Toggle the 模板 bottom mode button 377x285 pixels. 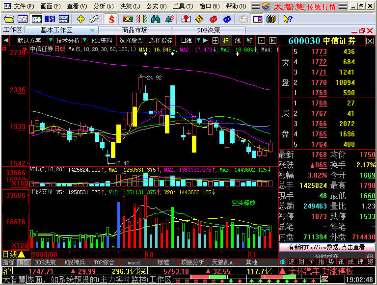click(x=24, y=262)
